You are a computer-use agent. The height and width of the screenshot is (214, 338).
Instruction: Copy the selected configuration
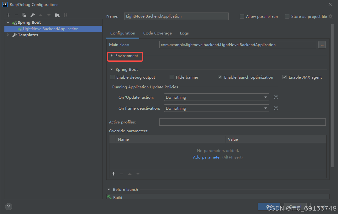24,15
